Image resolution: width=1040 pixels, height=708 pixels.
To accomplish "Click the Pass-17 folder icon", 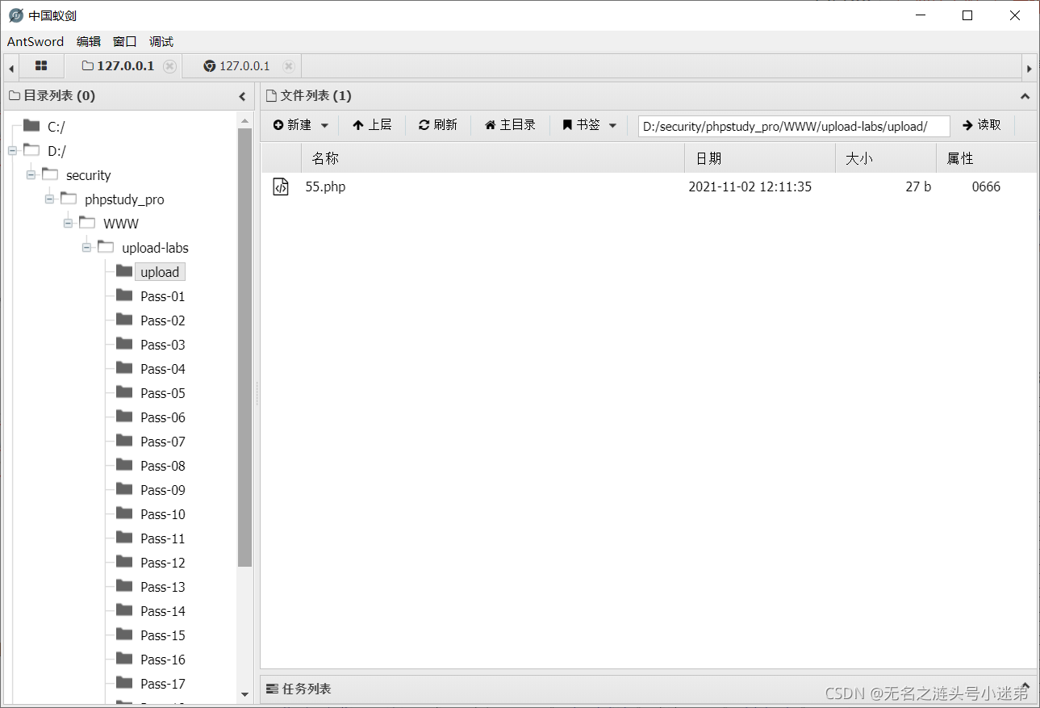I will tap(124, 683).
